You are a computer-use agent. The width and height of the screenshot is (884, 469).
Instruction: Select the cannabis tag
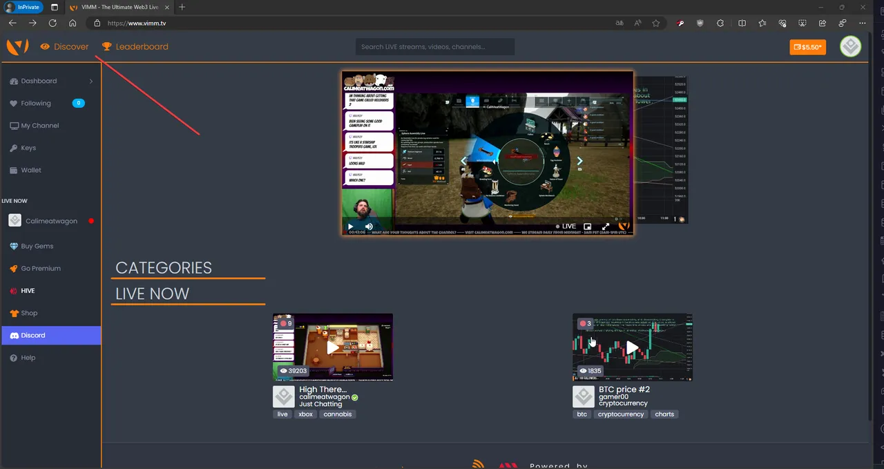click(338, 414)
